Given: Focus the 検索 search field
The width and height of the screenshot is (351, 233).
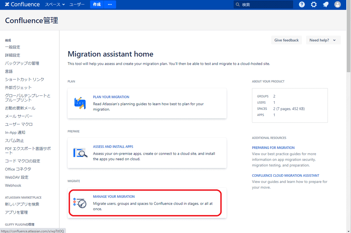Looking at the screenshot, I should tap(263, 5).
